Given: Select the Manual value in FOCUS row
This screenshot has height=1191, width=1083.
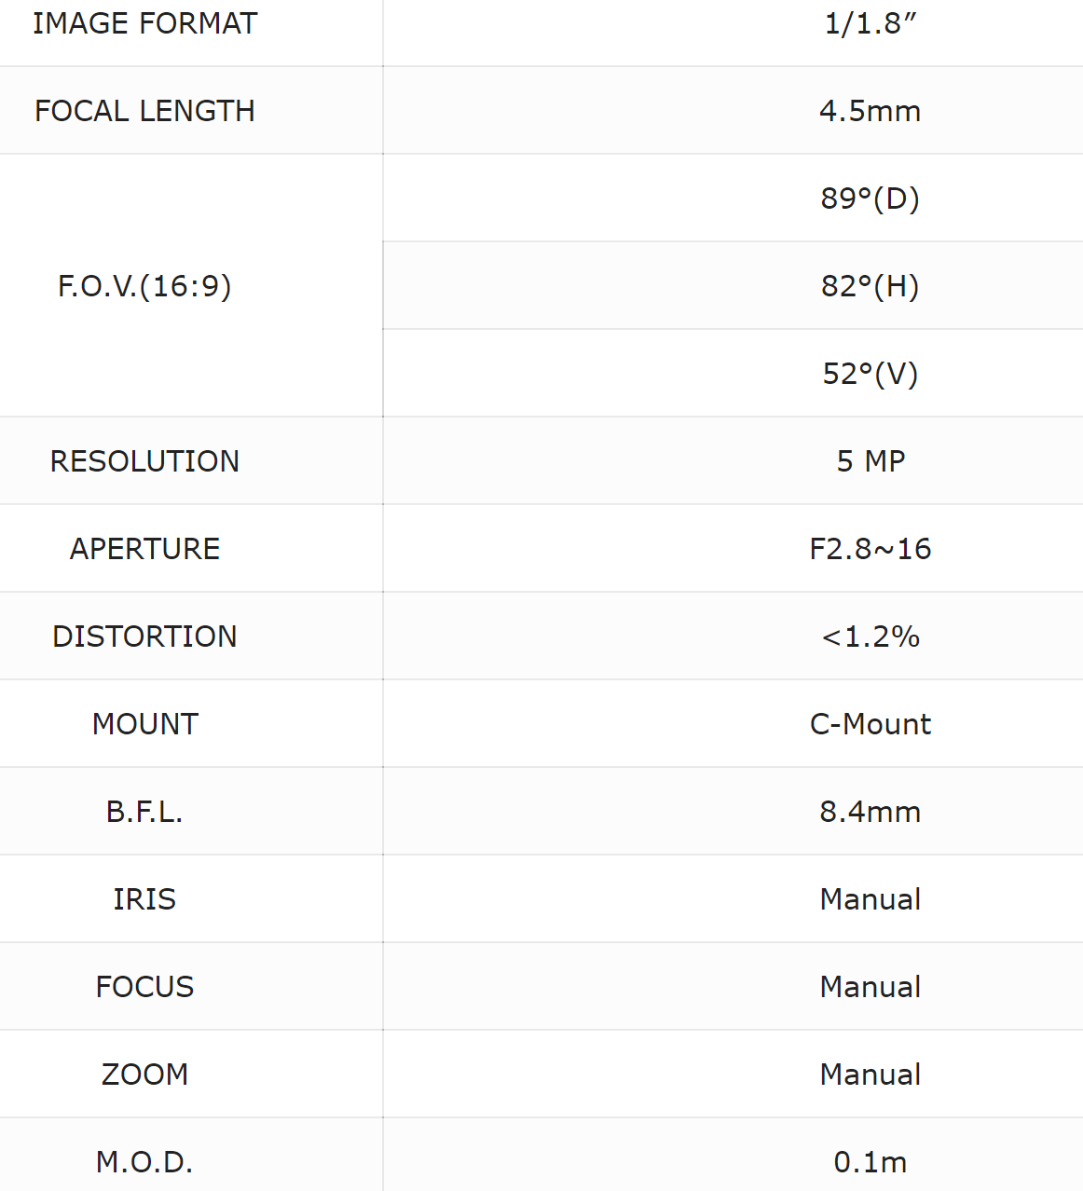Looking at the screenshot, I should click(870, 987).
